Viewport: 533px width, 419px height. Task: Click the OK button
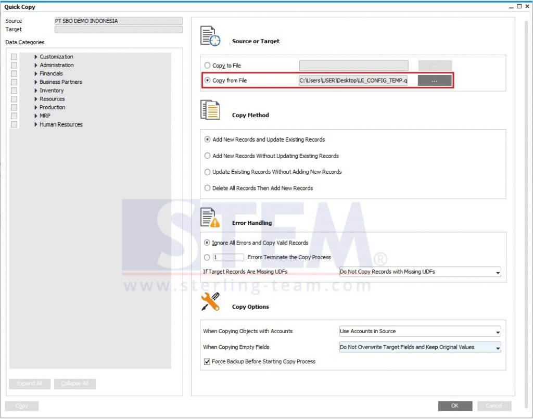point(455,405)
